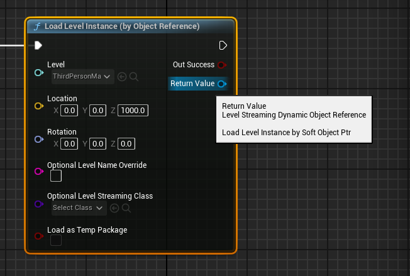This screenshot has width=410, height=276.
Task: Click the yellow Location input pin
Action: point(38,106)
